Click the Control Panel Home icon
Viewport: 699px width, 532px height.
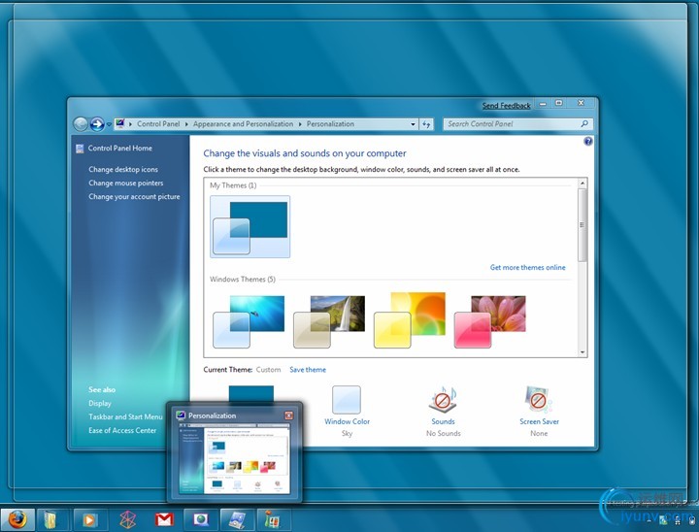80,149
